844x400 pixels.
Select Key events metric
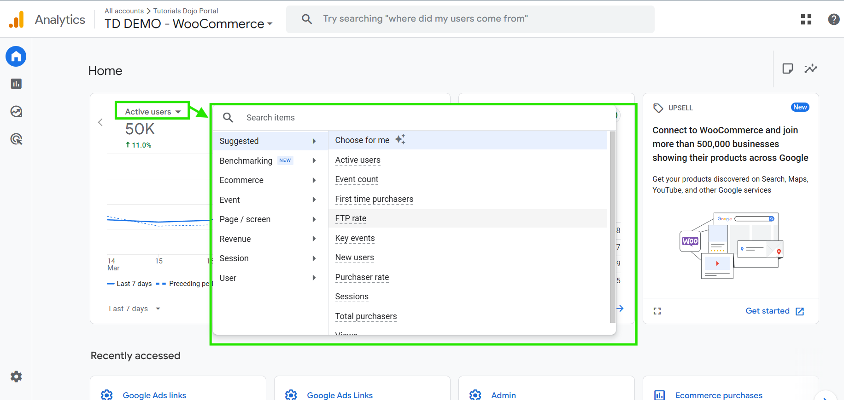click(x=355, y=238)
